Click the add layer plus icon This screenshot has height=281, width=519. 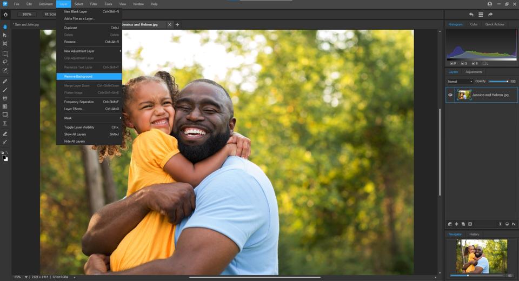tap(456, 224)
